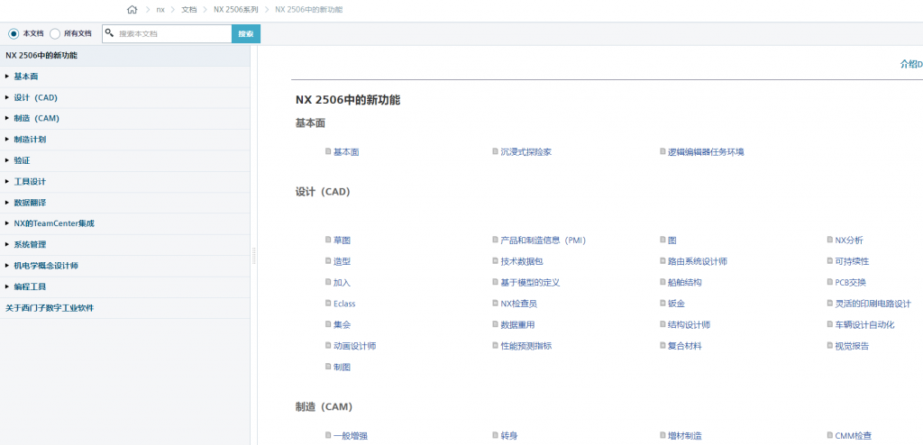Click the home icon in breadcrumb

pos(133,9)
